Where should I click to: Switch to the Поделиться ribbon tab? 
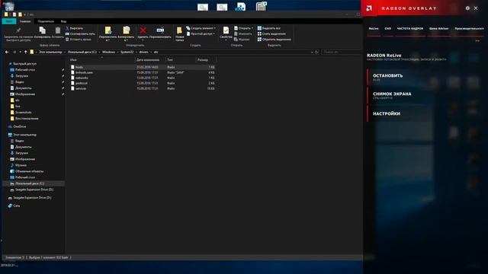click(46, 21)
